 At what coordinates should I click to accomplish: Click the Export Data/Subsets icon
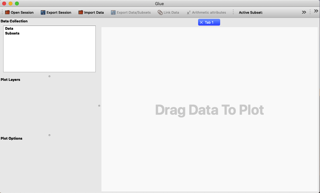[113, 12]
